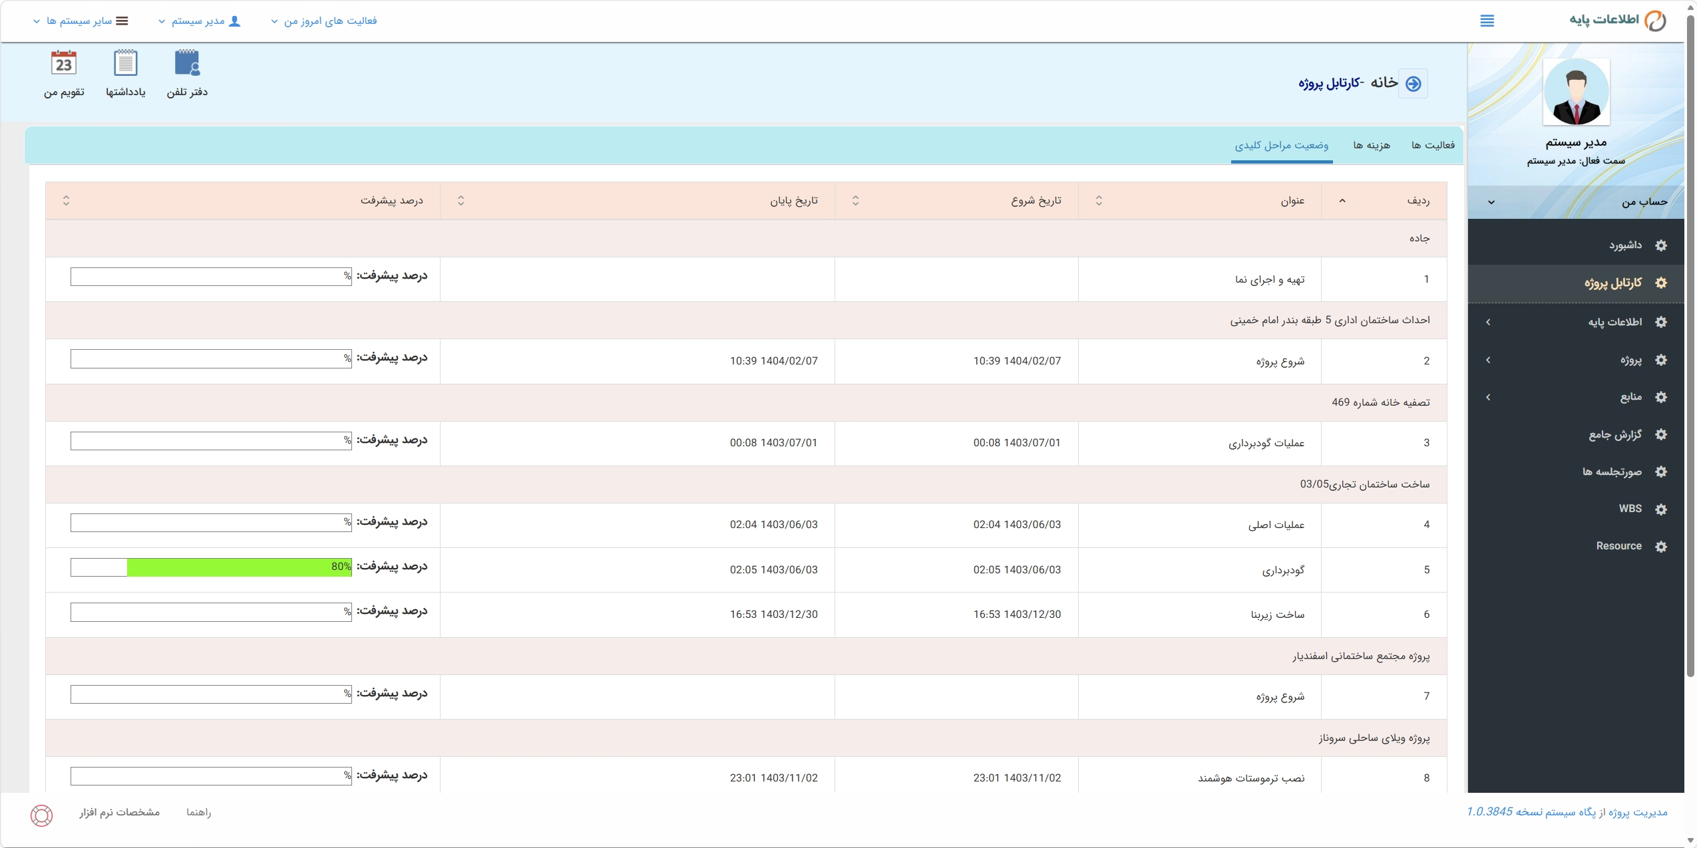Sort table by تاریخ شروع column arrows
This screenshot has height=848, width=1697.
click(1099, 200)
